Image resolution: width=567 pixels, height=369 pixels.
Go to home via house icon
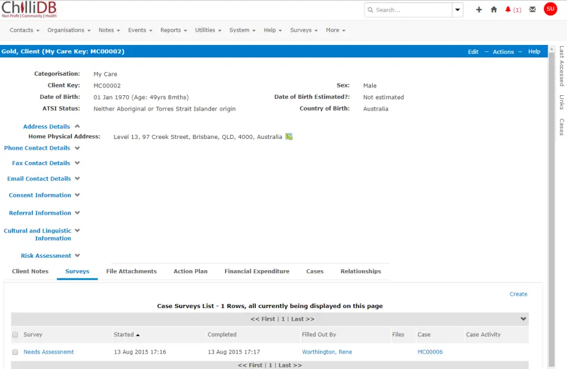[x=494, y=10]
